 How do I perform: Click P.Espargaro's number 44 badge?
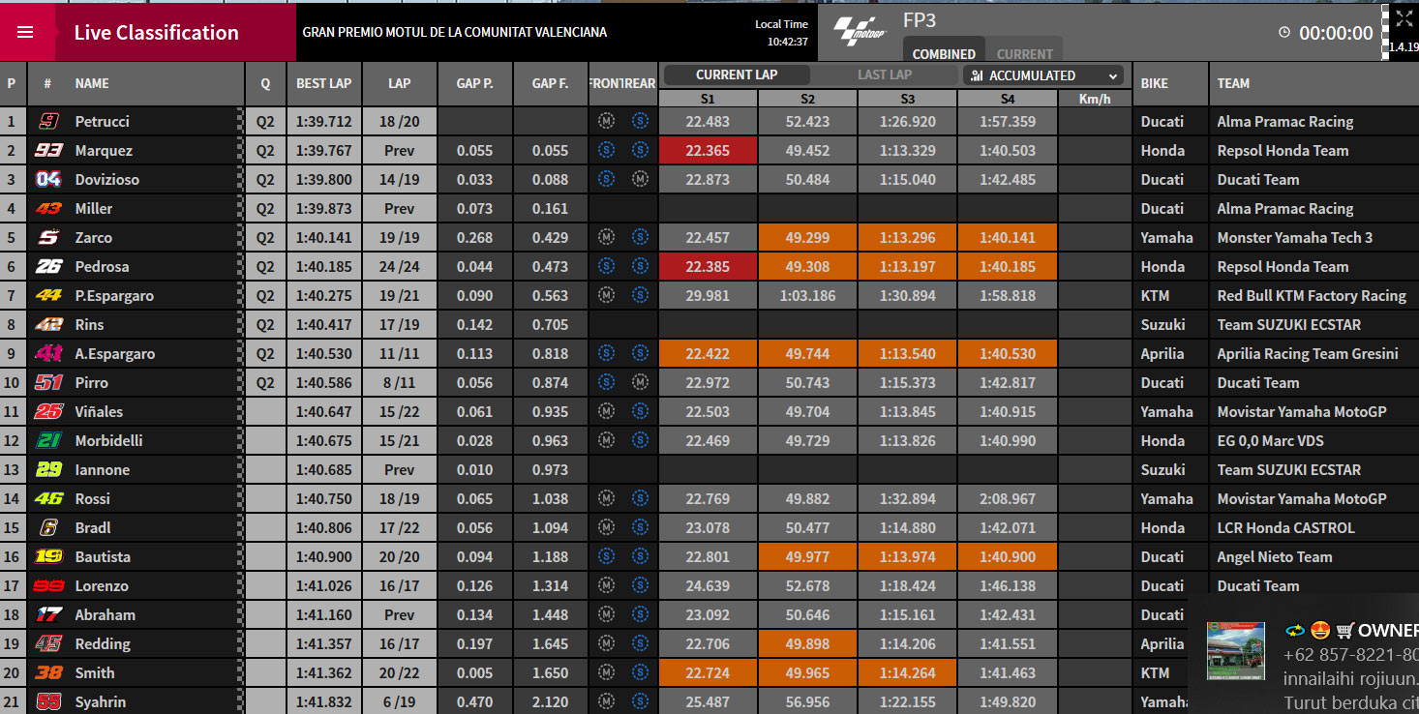pyautogui.click(x=48, y=295)
